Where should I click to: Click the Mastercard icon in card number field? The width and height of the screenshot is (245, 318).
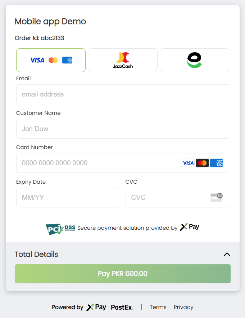202,163
